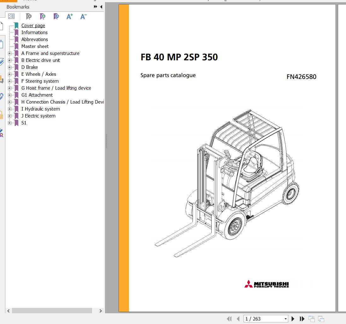Open the Informations bookmark
Screen dimensions: 346x324
click(34, 33)
